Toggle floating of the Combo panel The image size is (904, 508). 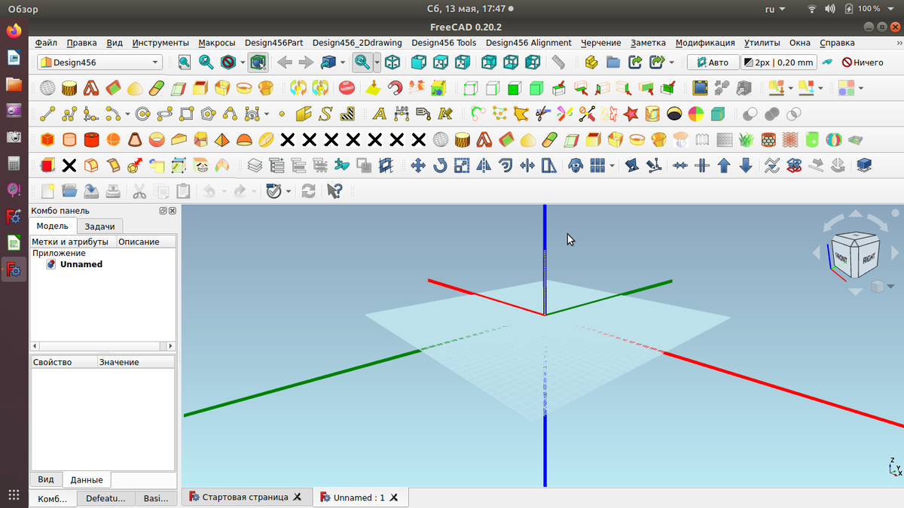pyautogui.click(x=163, y=211)
